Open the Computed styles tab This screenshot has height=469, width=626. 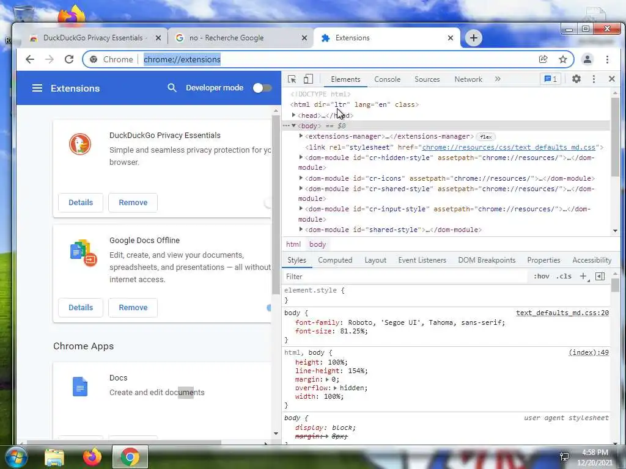[335, 260]
